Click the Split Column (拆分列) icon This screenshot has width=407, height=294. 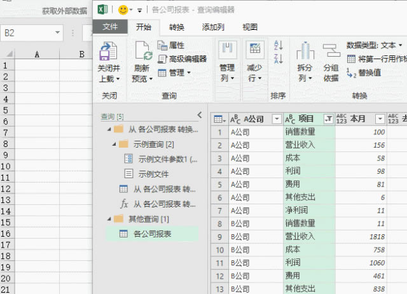[305, 52]
